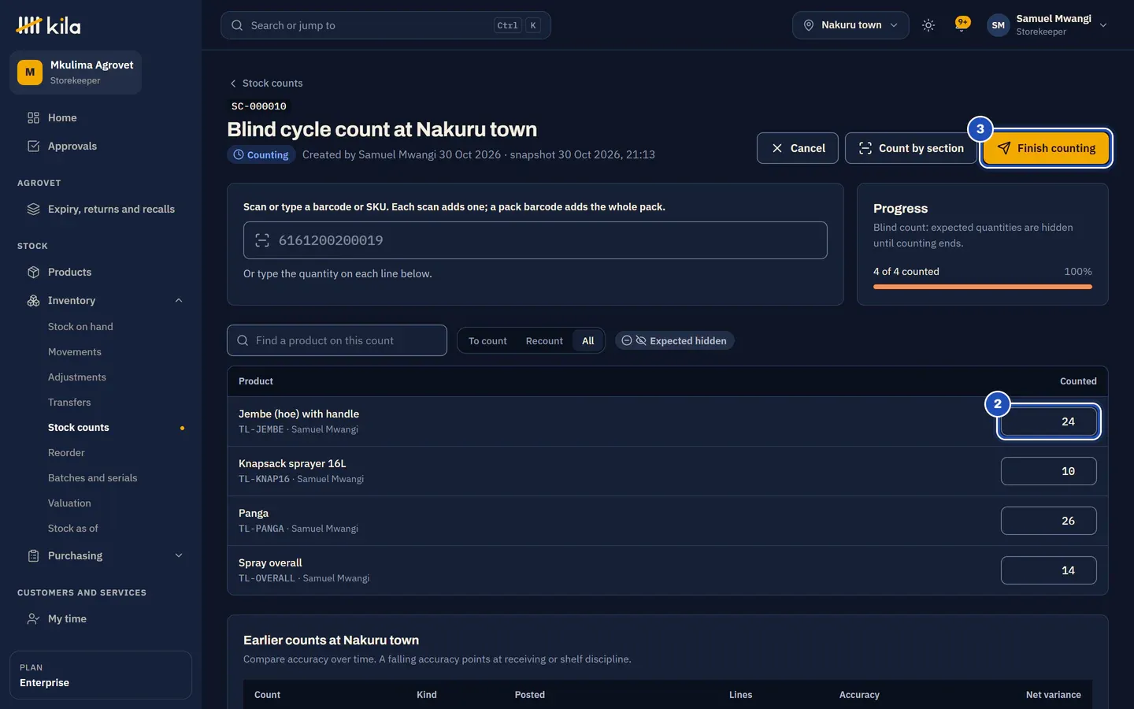1134x709 pixels.
Task: Select the Recount filter
Action: point(544,340)
